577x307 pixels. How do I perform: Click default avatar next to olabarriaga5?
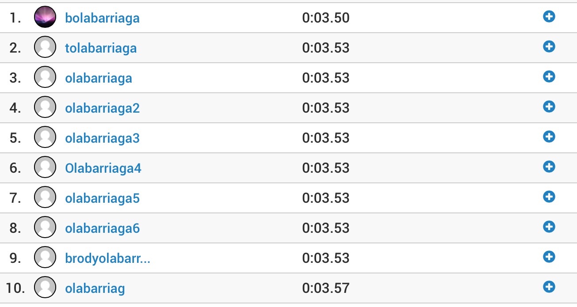(45, 197)
